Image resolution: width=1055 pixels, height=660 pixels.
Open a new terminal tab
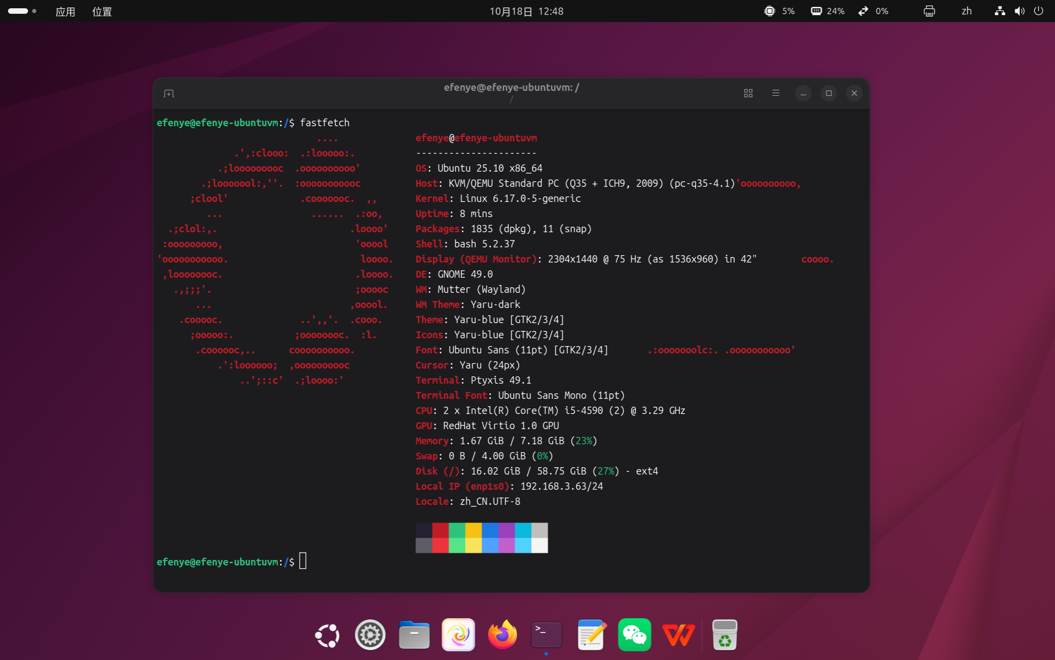coord(169,94)
